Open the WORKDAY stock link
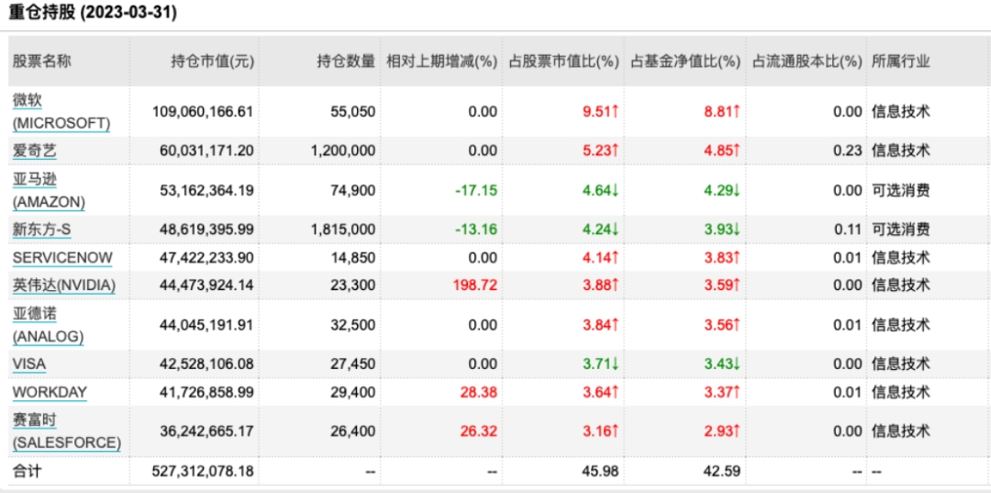Screen dimensions: 991x493 (x=50, y=393)
